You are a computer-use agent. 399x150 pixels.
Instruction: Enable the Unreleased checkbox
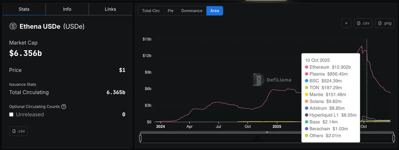point(11,114)
